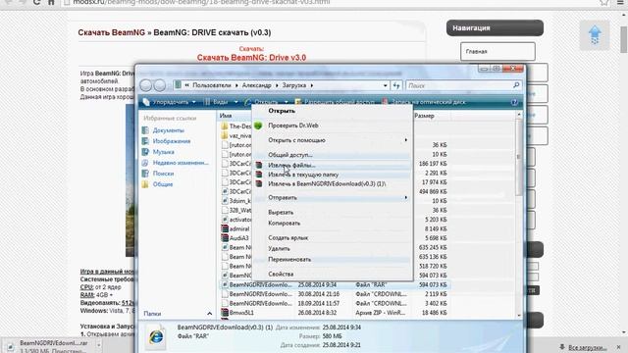Click the Музыка sidebar icon
This screenshot has height=353, width=628.
point(145,152)
